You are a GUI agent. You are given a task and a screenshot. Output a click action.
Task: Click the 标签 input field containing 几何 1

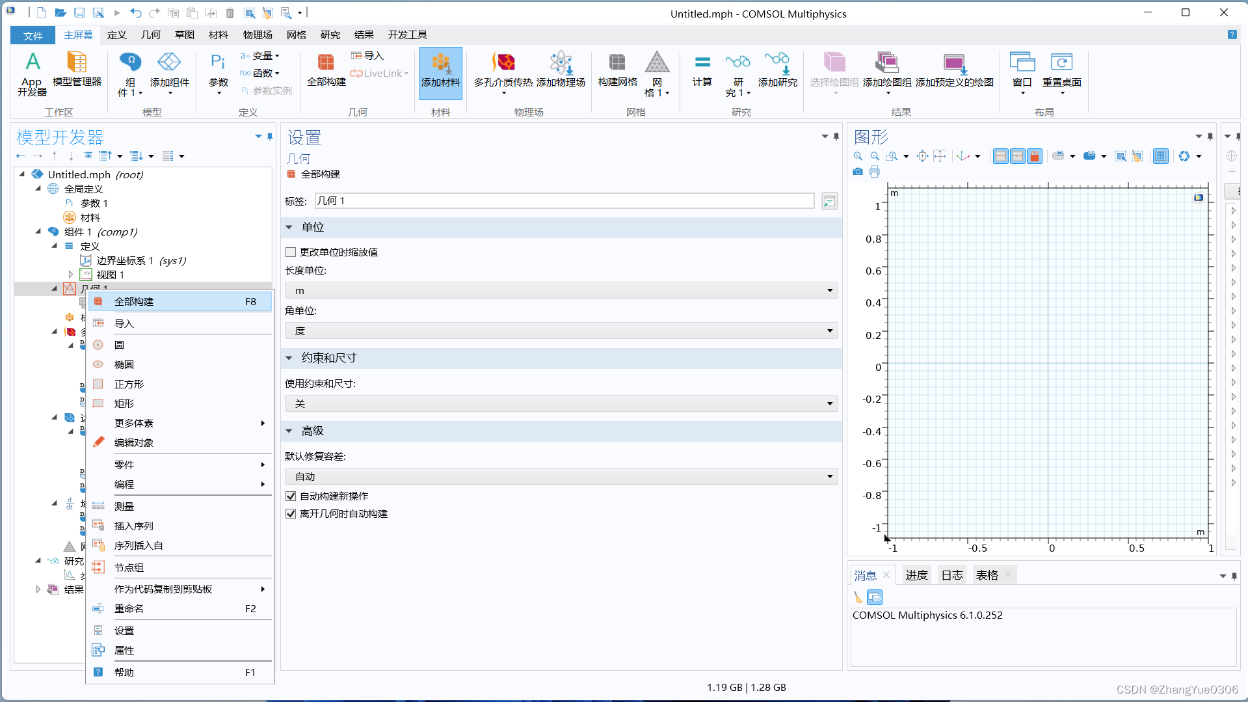point(564,201)
